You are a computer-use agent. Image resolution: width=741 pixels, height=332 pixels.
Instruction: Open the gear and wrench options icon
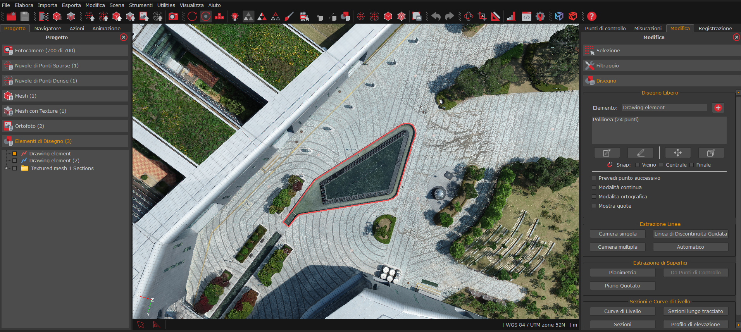540,16
